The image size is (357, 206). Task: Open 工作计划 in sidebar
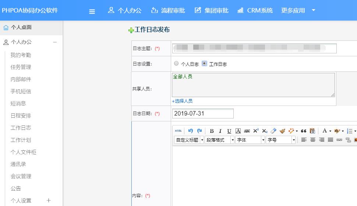[21, 140]
